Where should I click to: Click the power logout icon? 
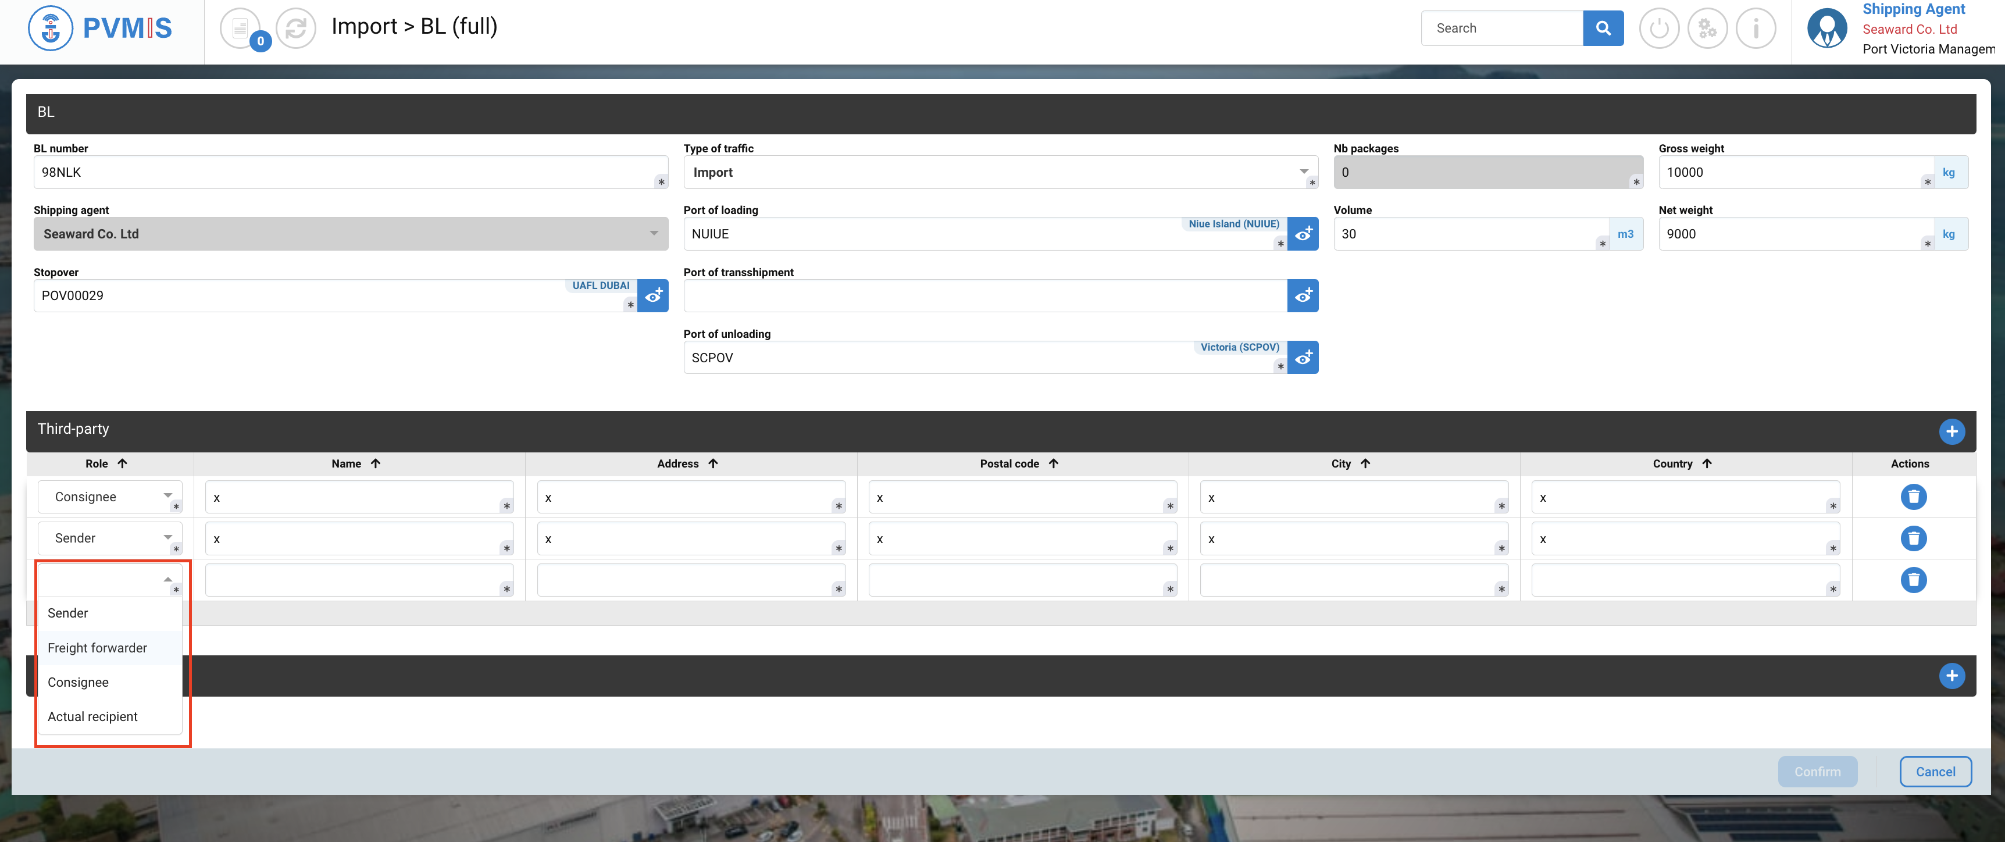click(x=1658, y=29)
